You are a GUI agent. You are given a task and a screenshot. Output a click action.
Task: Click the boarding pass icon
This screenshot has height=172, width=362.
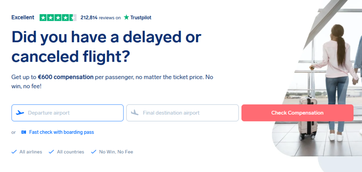tap(24, 132)
